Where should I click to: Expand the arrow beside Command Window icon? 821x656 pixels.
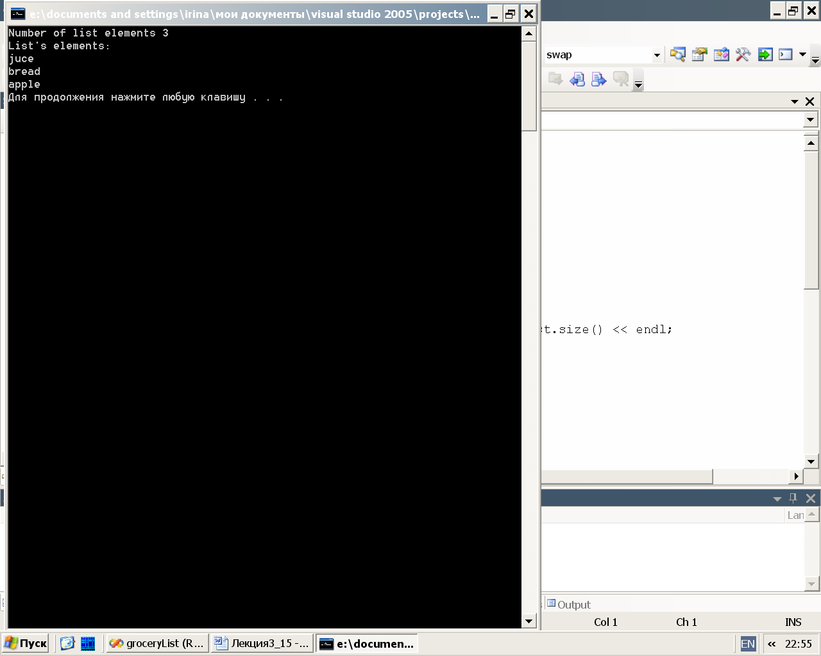pos(802,55)
